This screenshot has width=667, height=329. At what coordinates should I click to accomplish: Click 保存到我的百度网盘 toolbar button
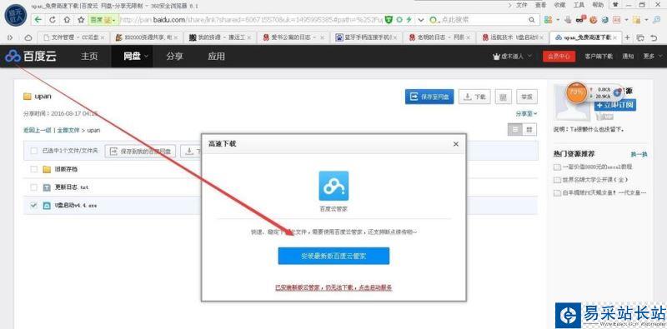point(141,151)
